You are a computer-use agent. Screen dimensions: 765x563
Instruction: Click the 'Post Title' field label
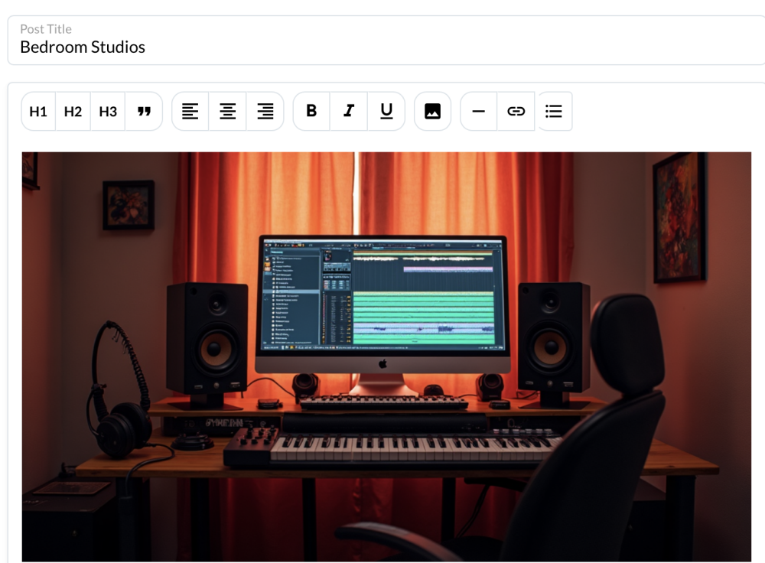46,29
